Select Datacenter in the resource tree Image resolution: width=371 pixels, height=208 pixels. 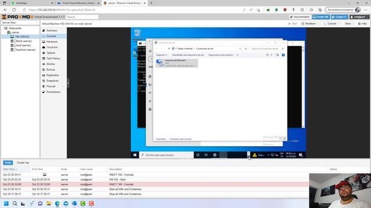click(15, 28)
